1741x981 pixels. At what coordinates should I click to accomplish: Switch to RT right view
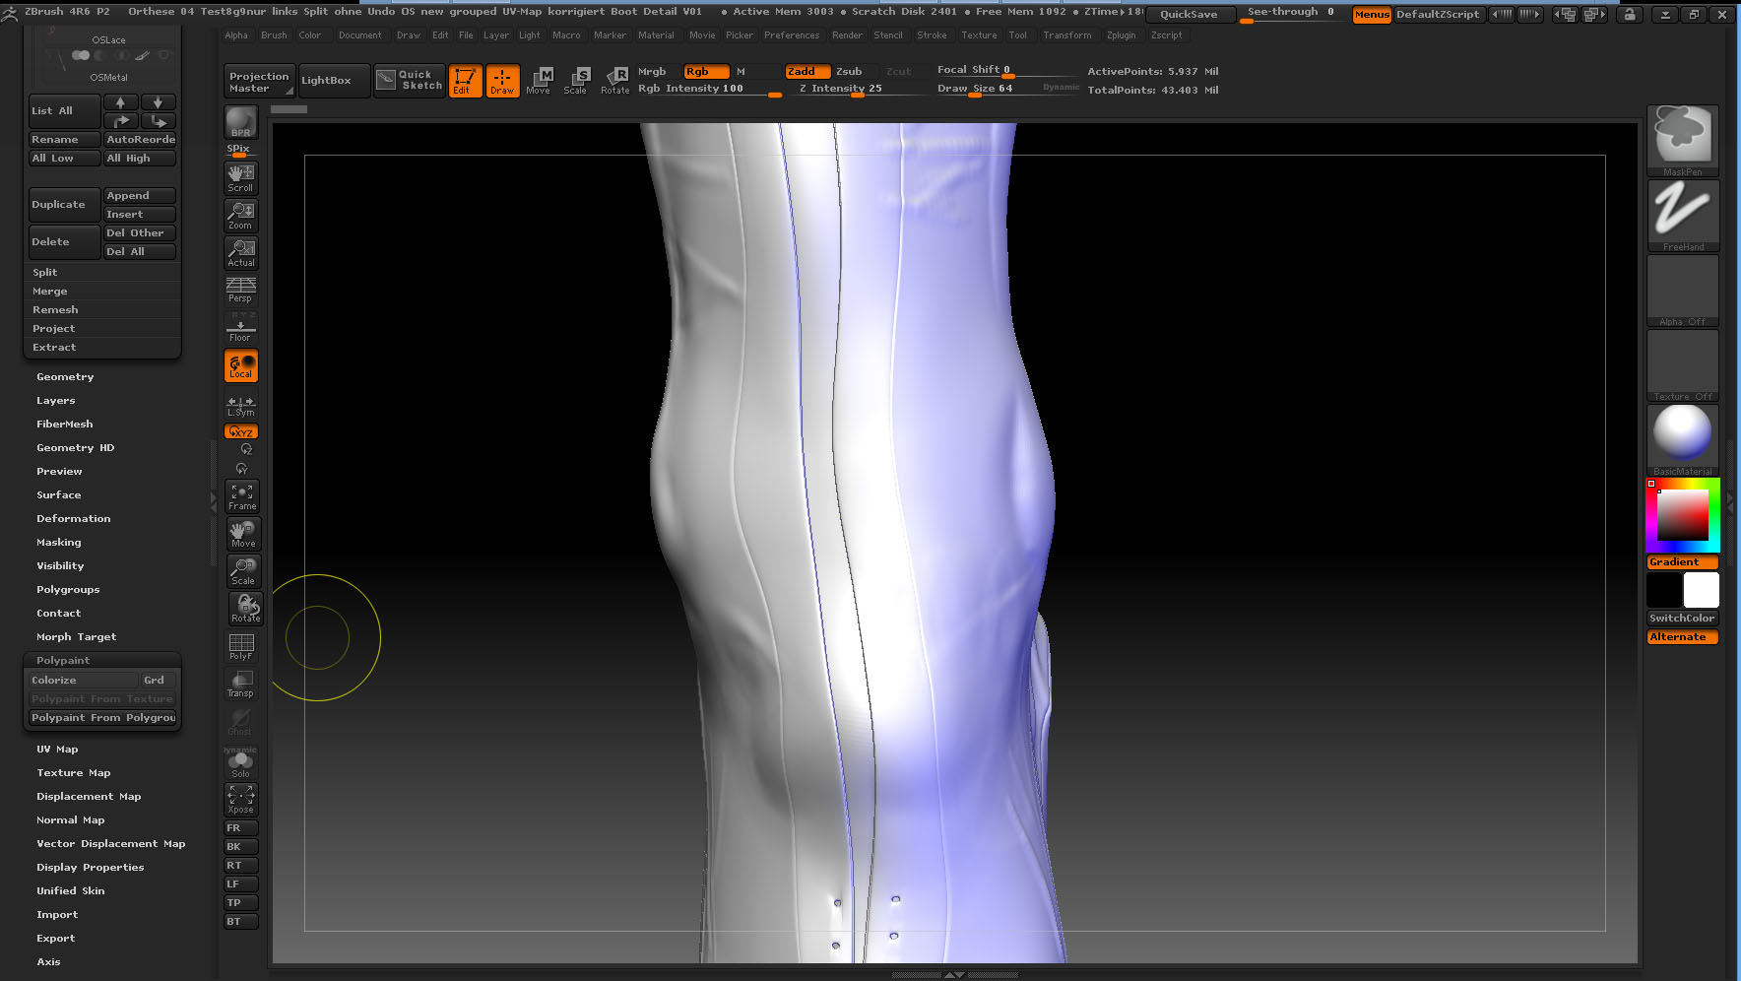[x=241, y=866]
